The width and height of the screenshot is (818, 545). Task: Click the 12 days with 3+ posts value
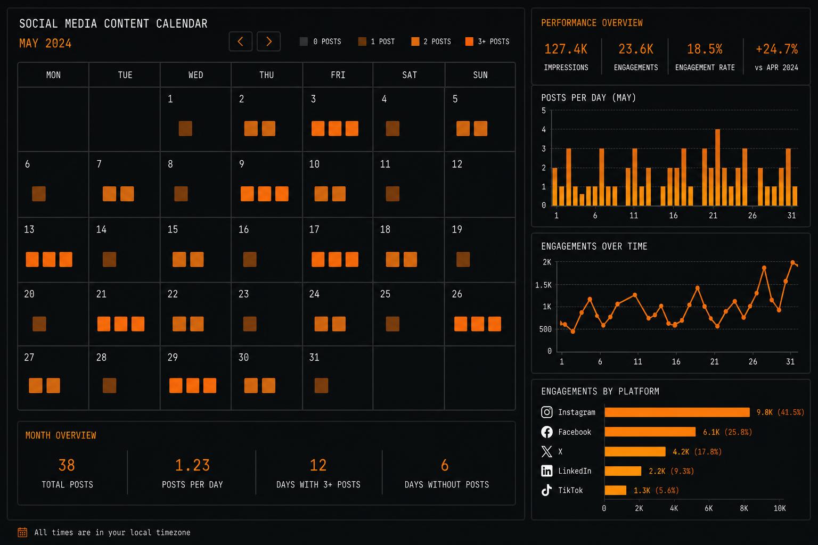tap(318, 465)
